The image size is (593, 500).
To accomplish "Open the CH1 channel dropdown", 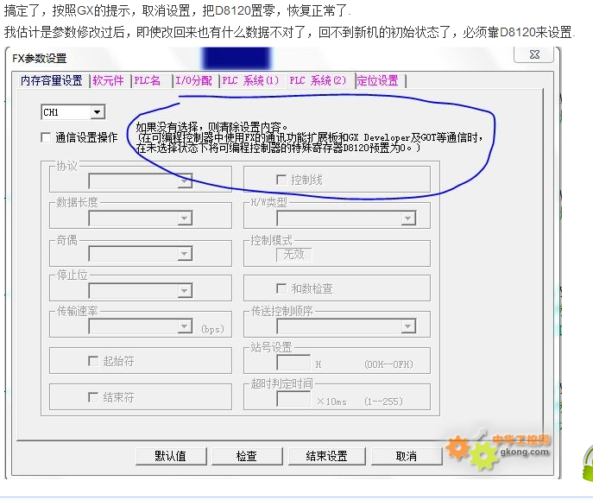I will (97, 112).
